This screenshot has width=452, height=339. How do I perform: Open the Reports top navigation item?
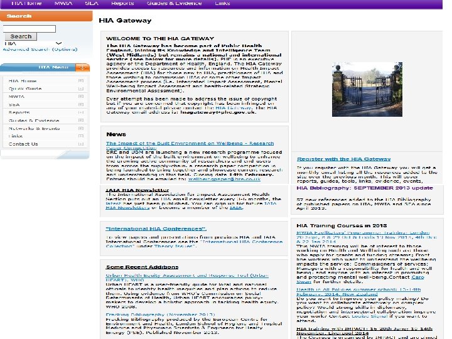[122, 3]
